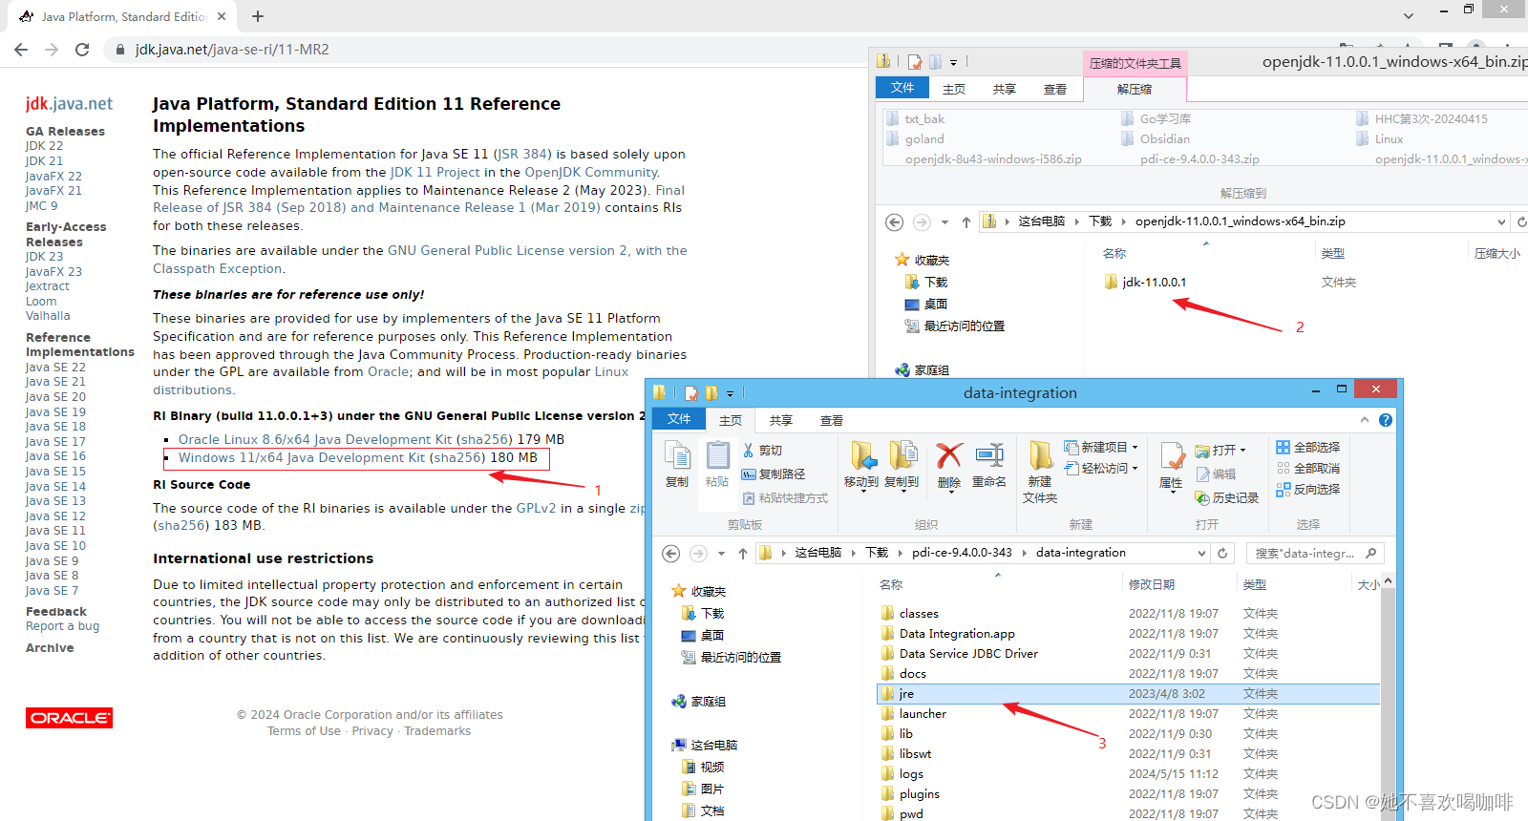Open the File (文件) tab in data-integration
The height and width of the screenshot is (821, 1528).
point(679,419)
